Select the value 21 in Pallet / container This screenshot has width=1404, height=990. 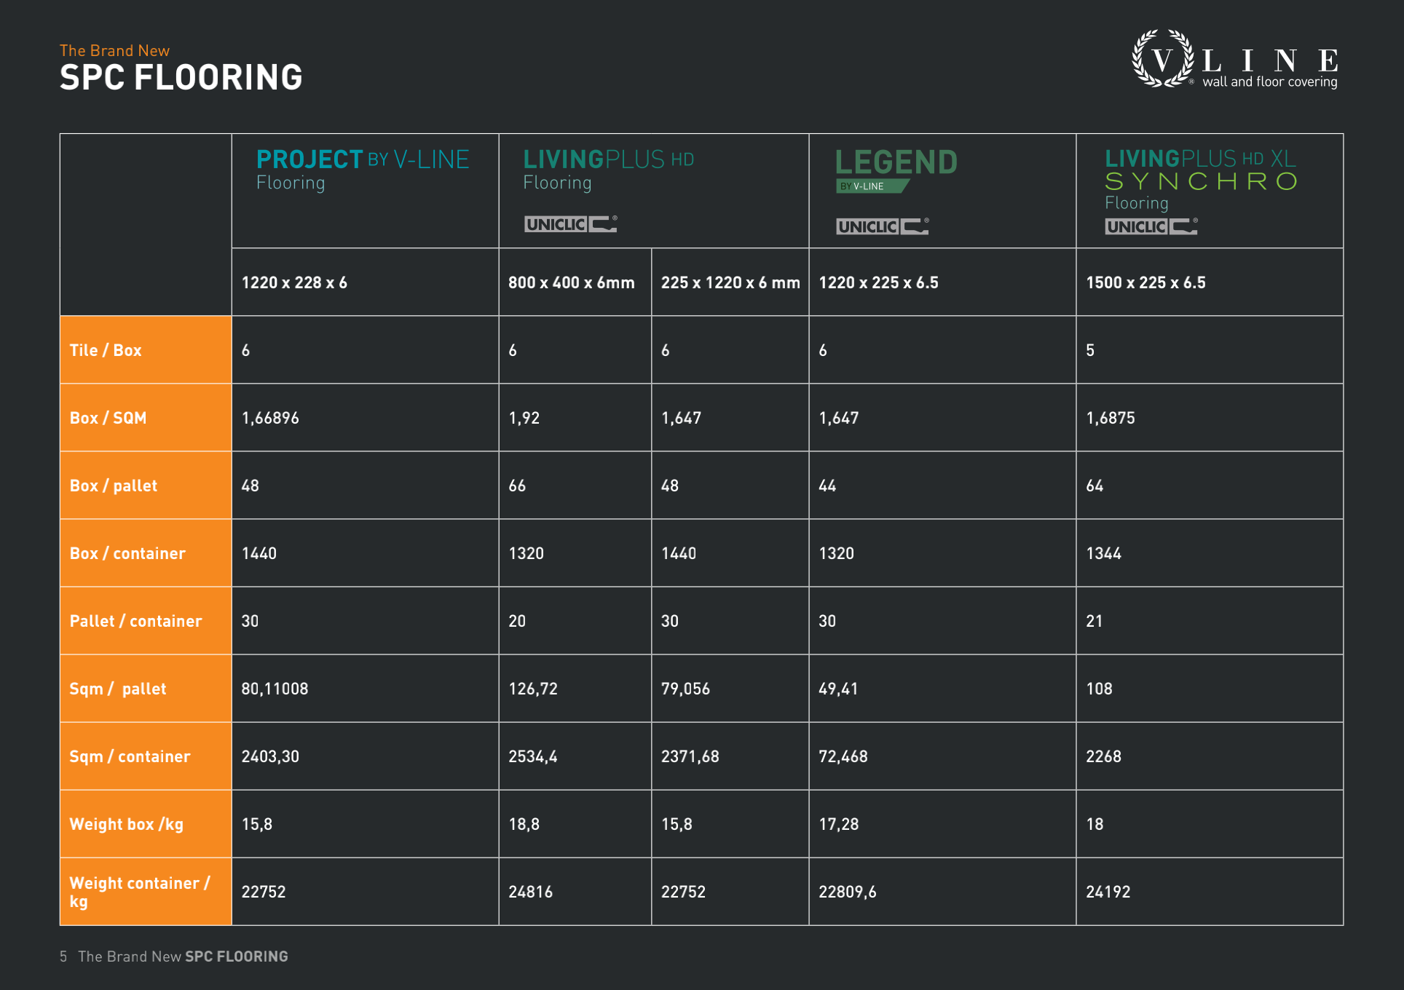pos(1095,621)
